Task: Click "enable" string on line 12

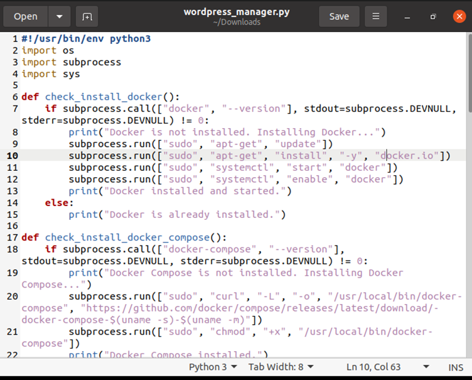Action: [309, 179]
